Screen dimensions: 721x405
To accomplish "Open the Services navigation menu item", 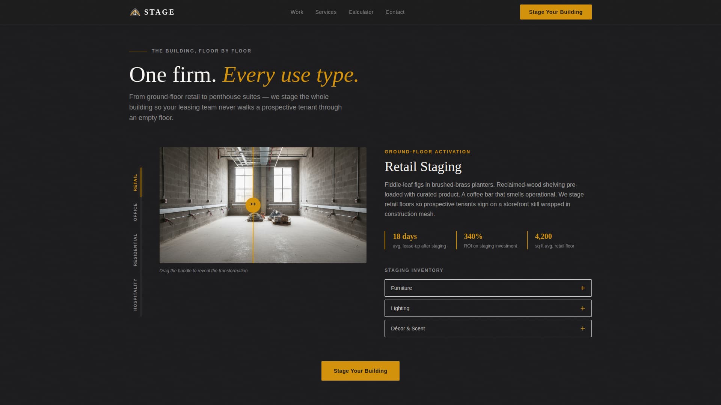I will click(326, 12).
